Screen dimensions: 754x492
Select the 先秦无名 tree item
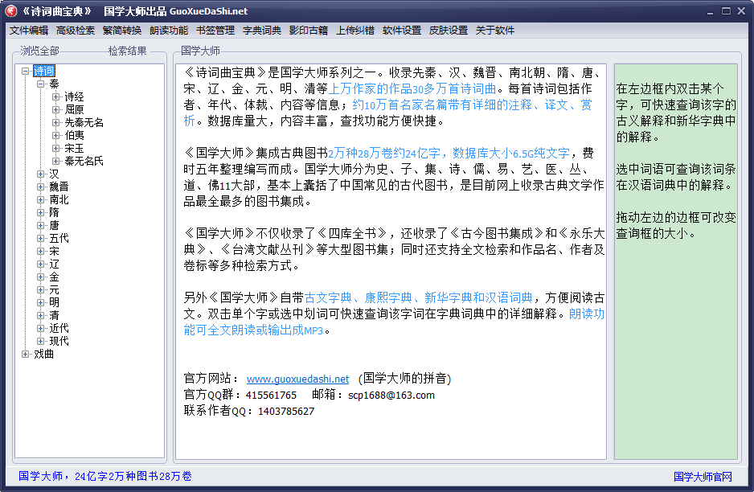[84, 123]
